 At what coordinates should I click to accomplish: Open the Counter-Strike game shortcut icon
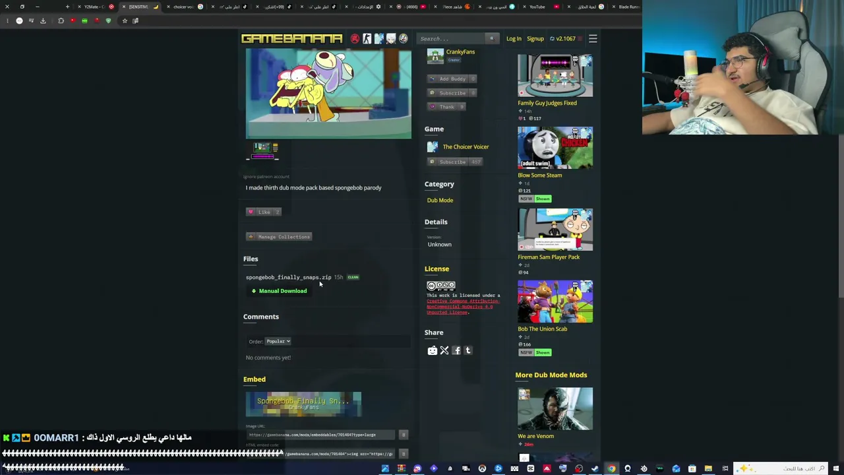367,39
